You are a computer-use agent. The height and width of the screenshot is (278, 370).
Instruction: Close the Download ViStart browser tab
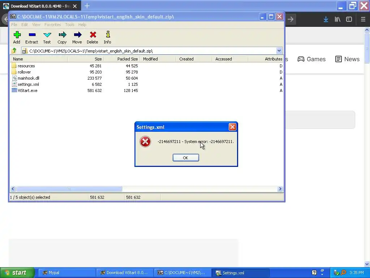tap(75, 6)
